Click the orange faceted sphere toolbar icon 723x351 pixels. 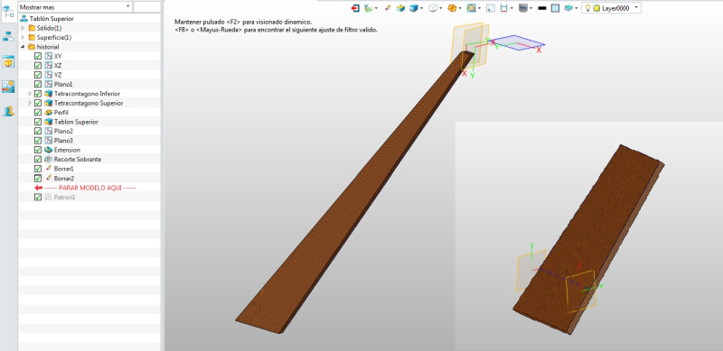click(453, 8)
